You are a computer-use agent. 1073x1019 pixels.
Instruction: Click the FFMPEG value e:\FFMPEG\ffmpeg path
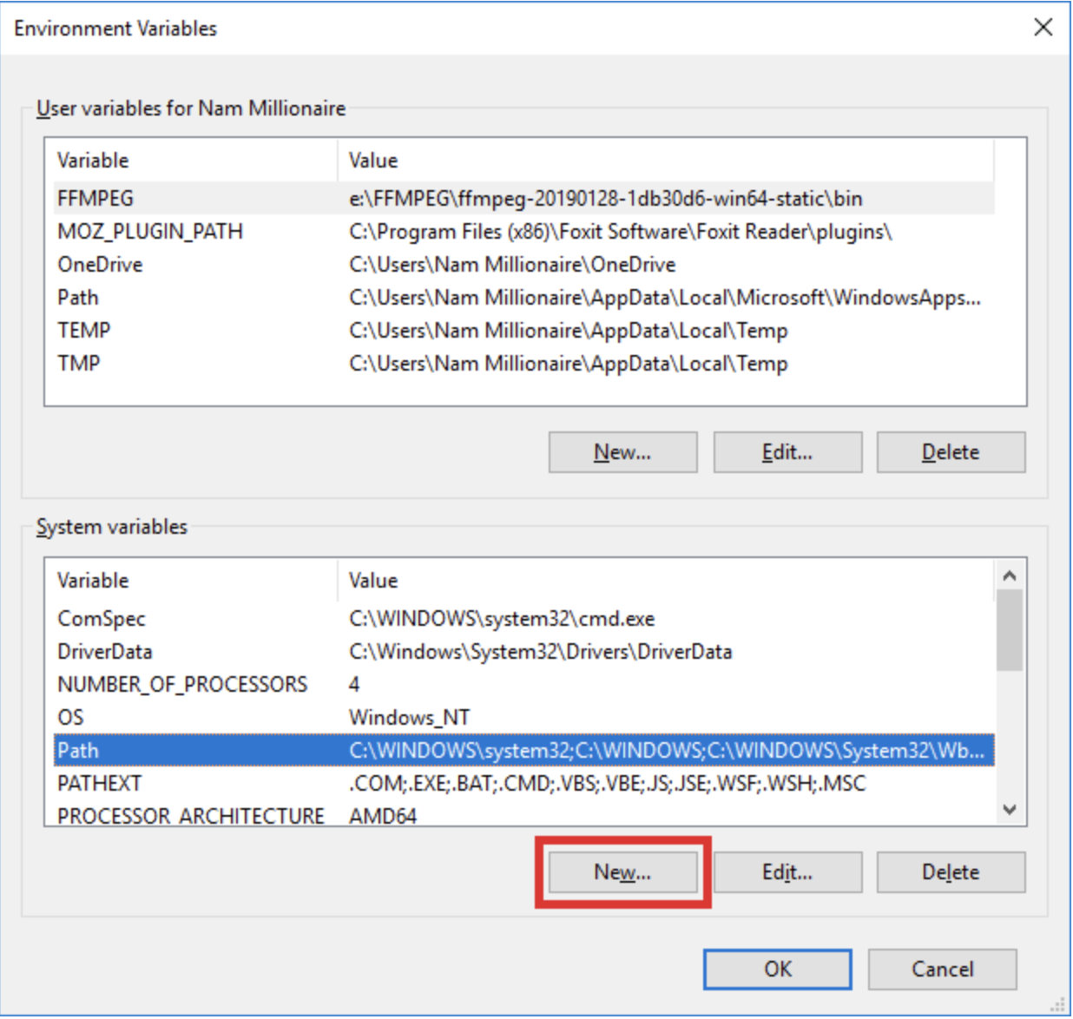pos(606,199)
